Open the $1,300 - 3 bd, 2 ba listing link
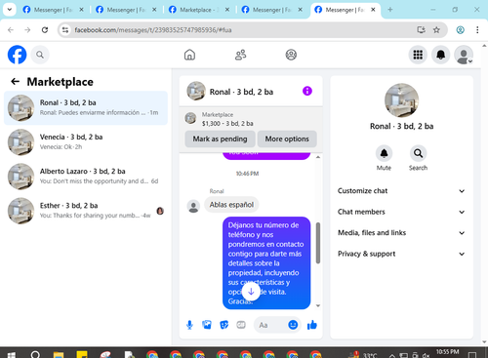Image resolution: width=488 pixels, height=358 pixels. 227,124
